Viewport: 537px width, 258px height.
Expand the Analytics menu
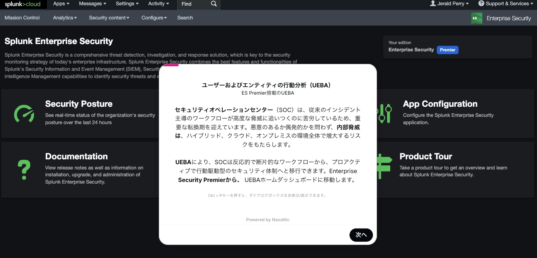(x=65, y=18)
